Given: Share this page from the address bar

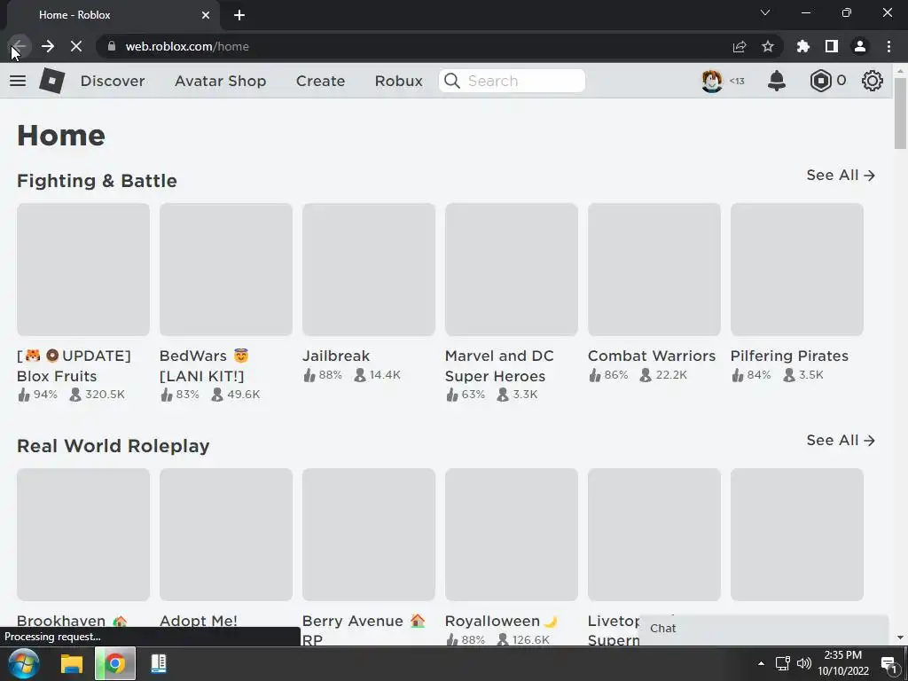Looking at the screenshot, I should tap(740, 46).
